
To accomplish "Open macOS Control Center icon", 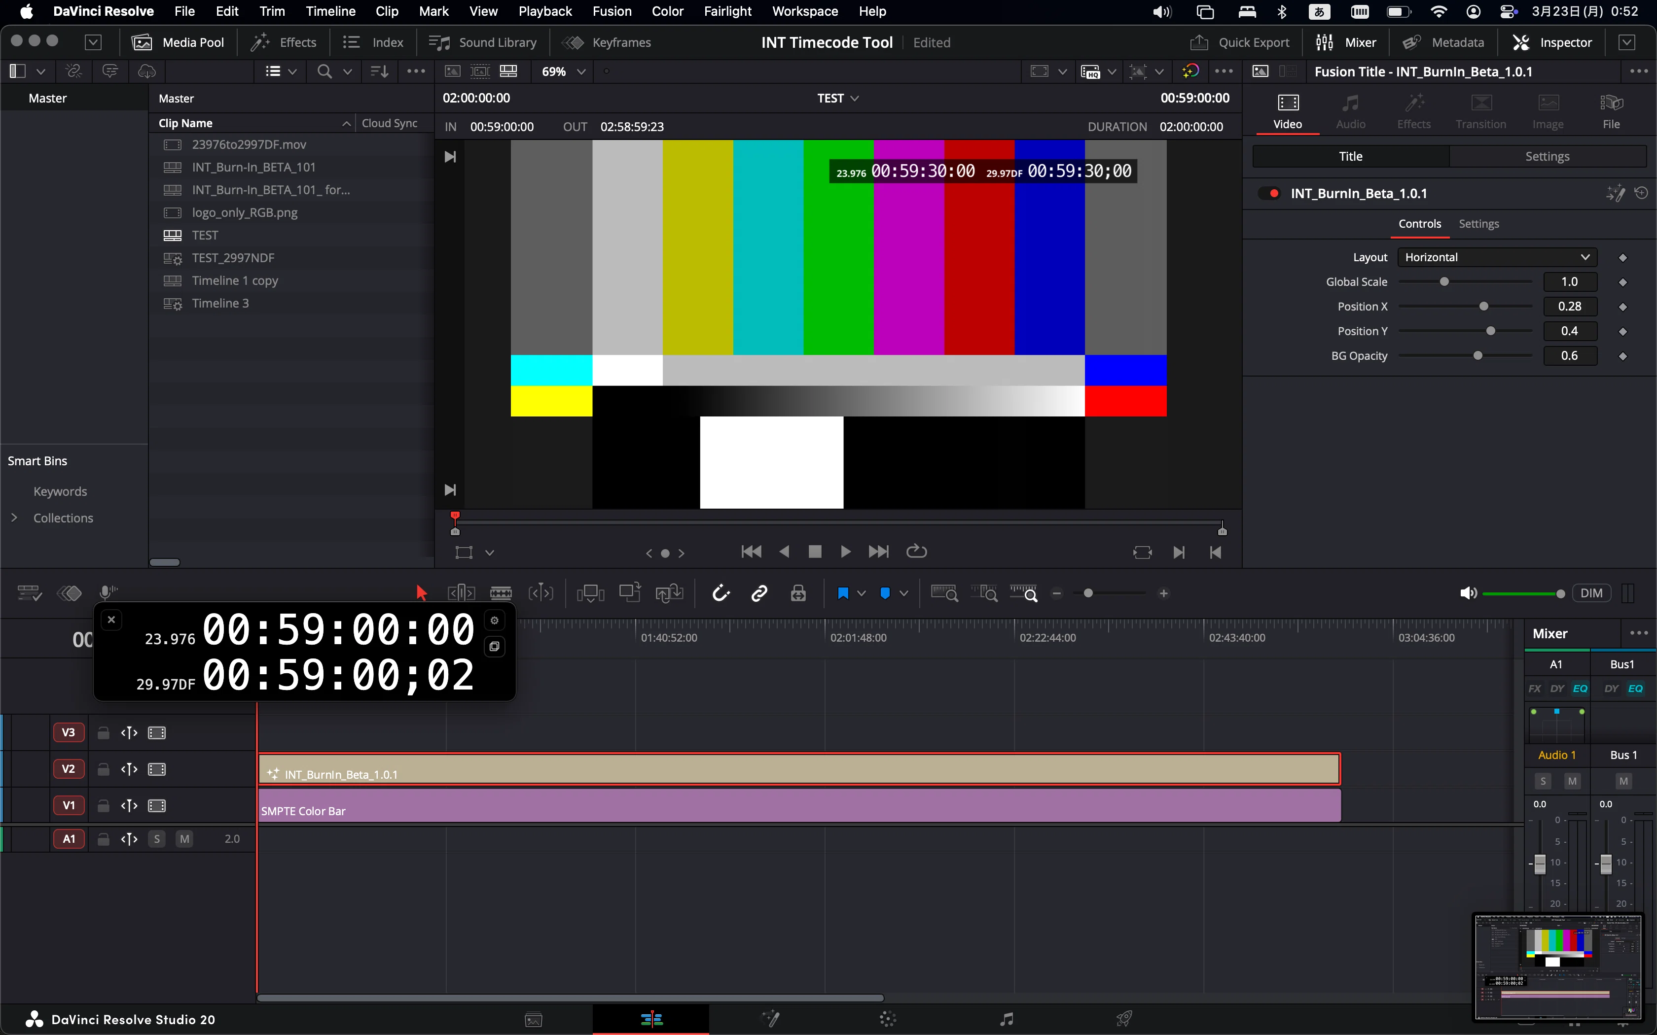I will point(1508,11).
